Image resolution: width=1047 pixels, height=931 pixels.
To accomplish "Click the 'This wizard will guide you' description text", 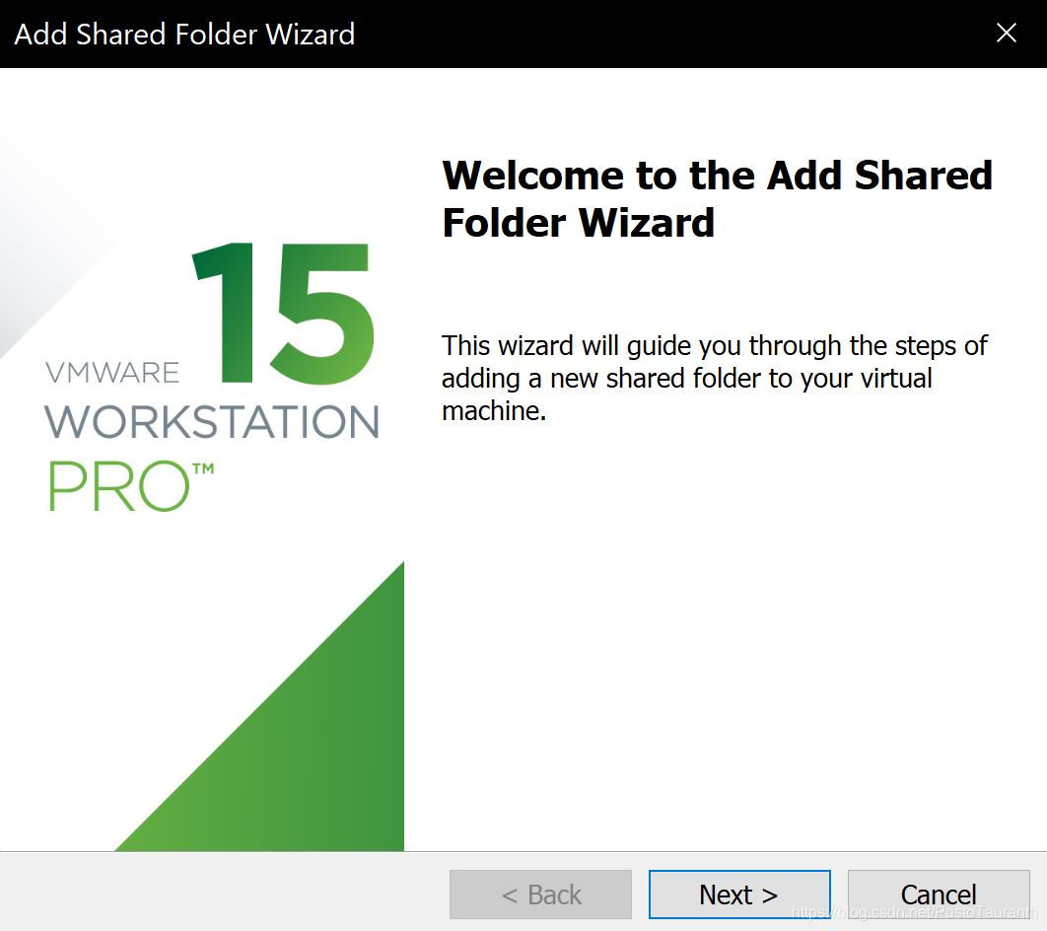I will (715, 378).
